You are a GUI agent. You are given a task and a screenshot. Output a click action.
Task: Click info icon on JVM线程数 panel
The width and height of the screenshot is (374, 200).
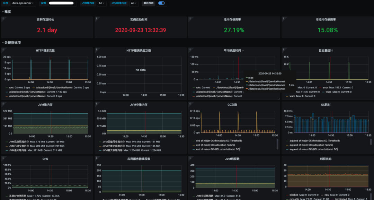point(190,158)
